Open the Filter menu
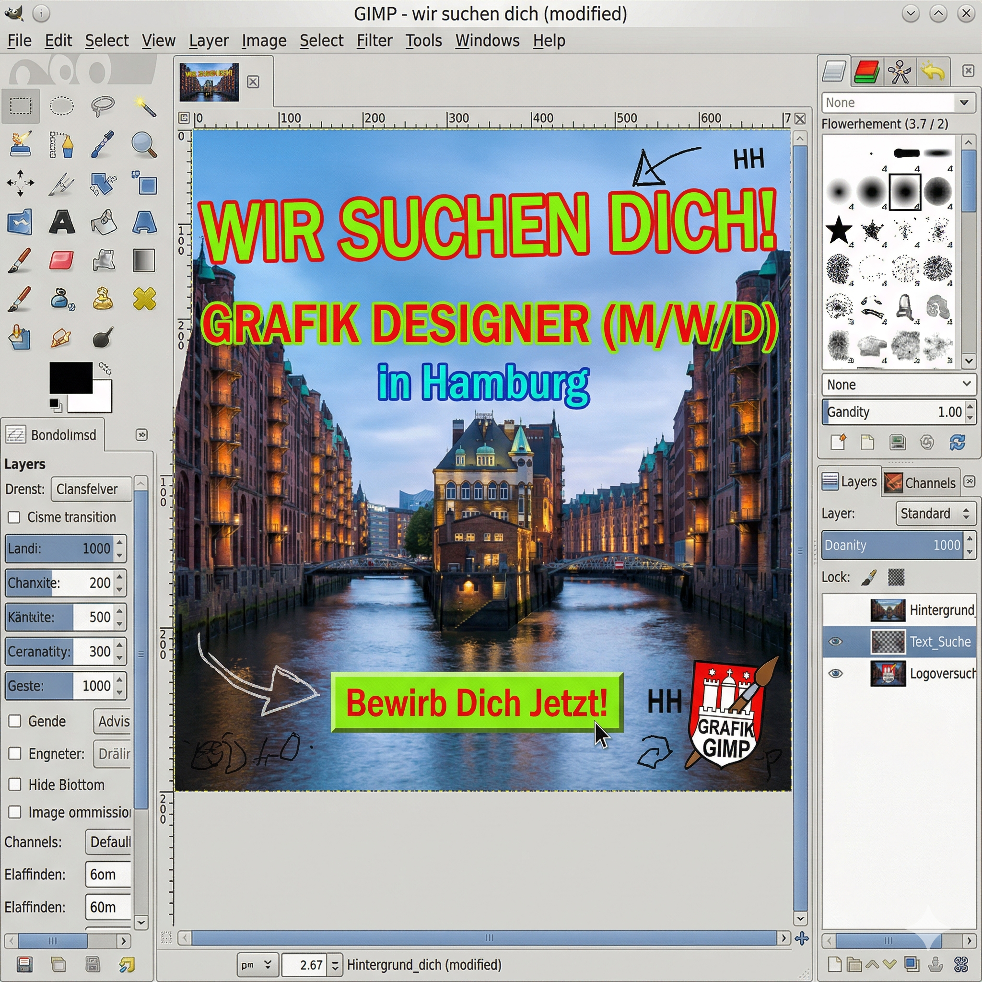 click(x=374, y=40)
